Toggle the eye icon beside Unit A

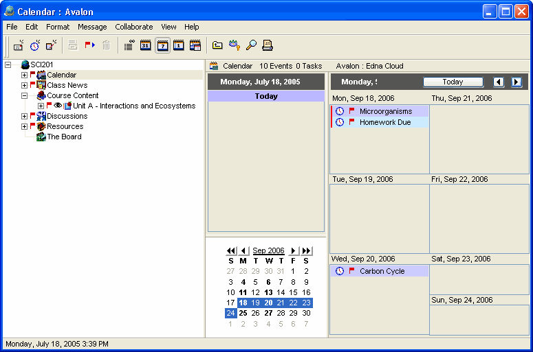tap(58, 106)
